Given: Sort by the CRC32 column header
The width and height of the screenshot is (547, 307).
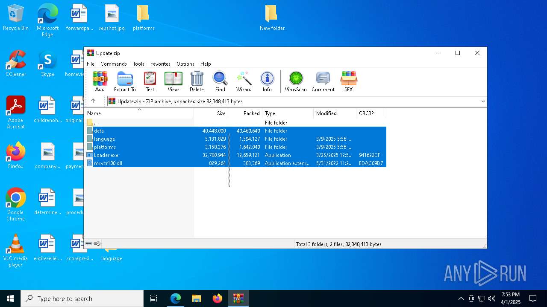Looking at the screenshot, I should click(x=371, y=113).
